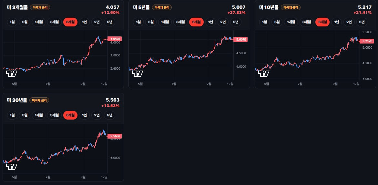Click the 4.0570 price label on chart
Image resolution: width=378 pixels, height=185 pixels.
pos(115,39)
